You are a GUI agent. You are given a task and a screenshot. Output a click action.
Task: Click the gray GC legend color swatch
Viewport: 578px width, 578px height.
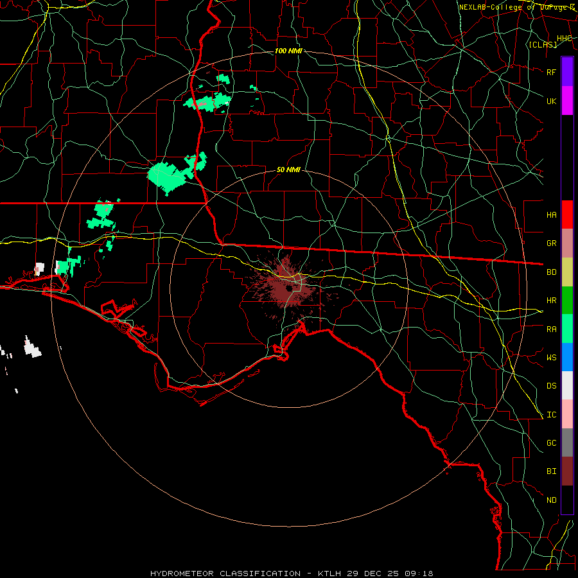click(567, 442)
